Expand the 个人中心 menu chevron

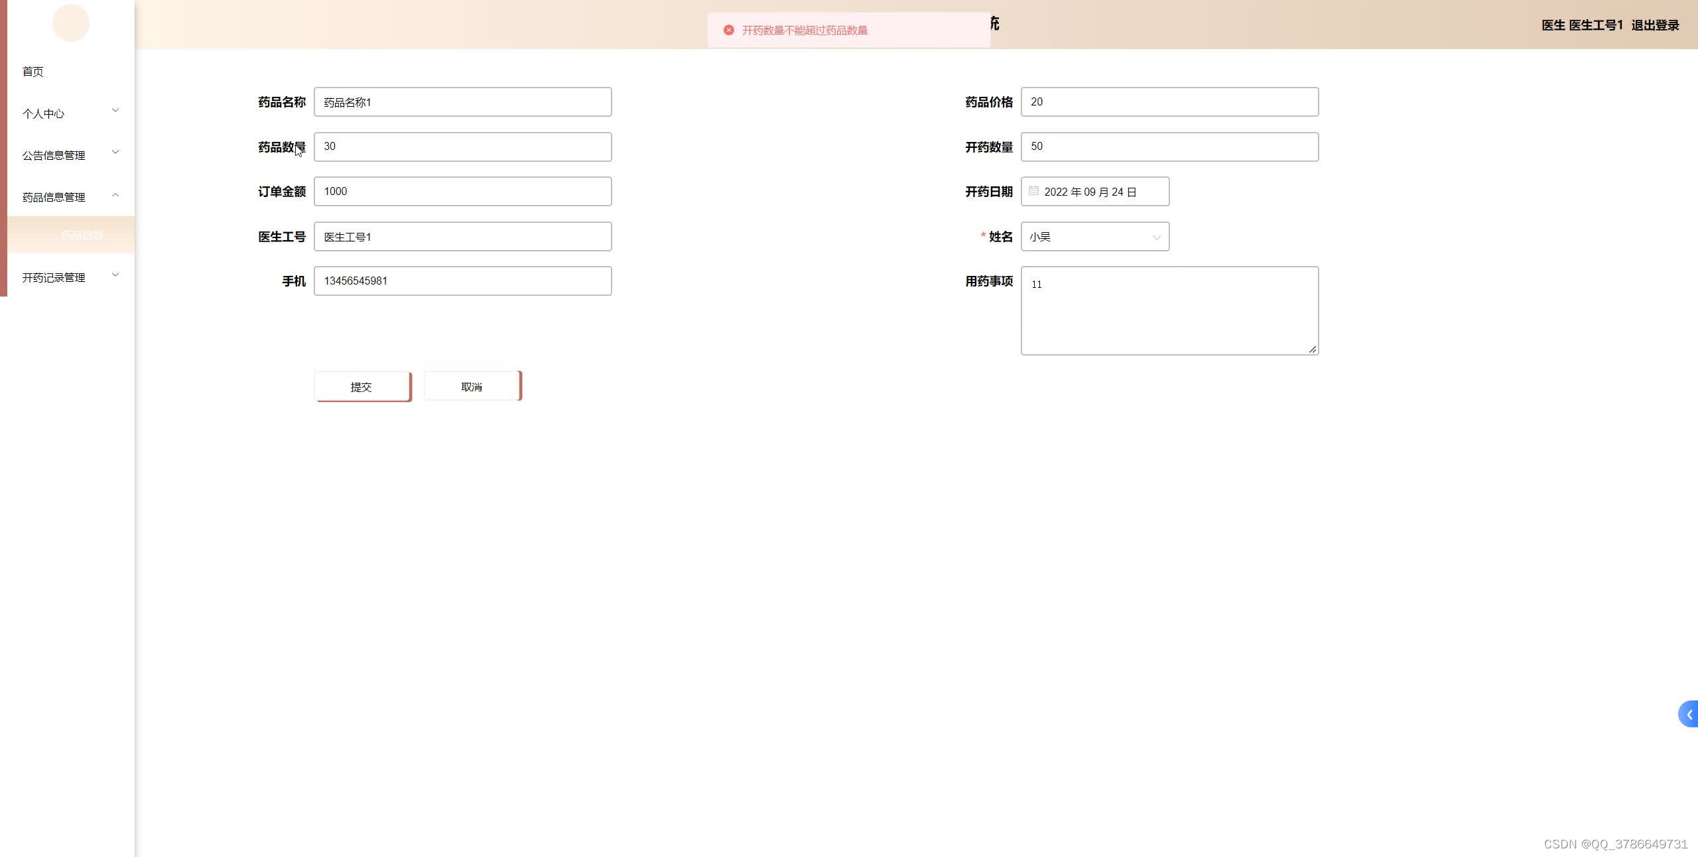(x=115, y=110)
